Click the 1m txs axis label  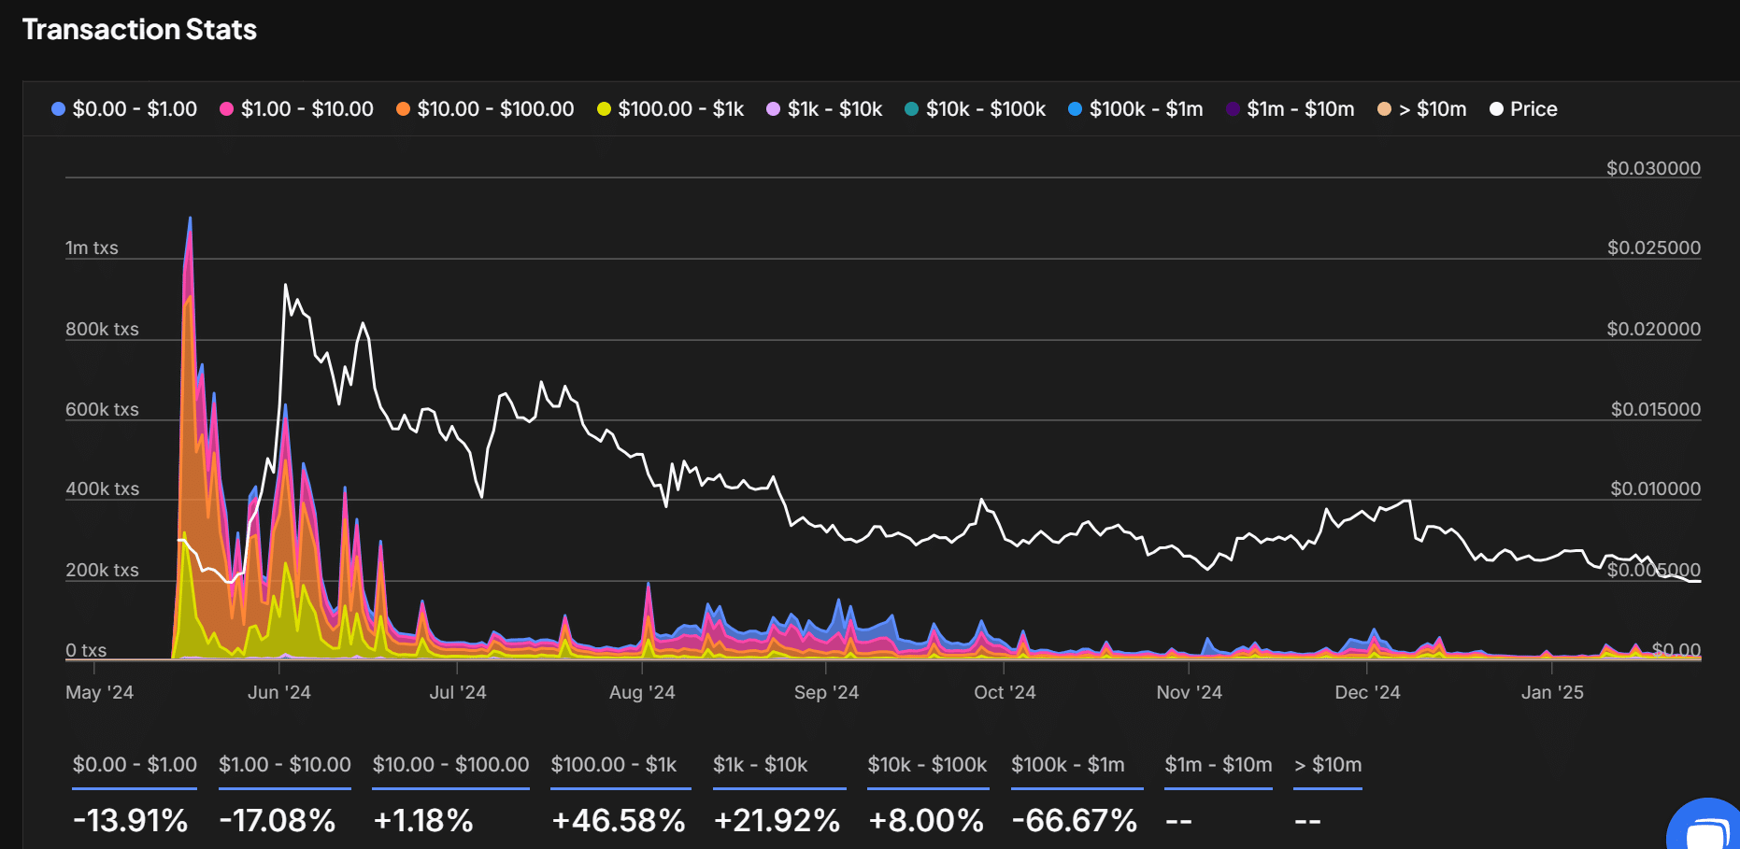pos(92,248)
